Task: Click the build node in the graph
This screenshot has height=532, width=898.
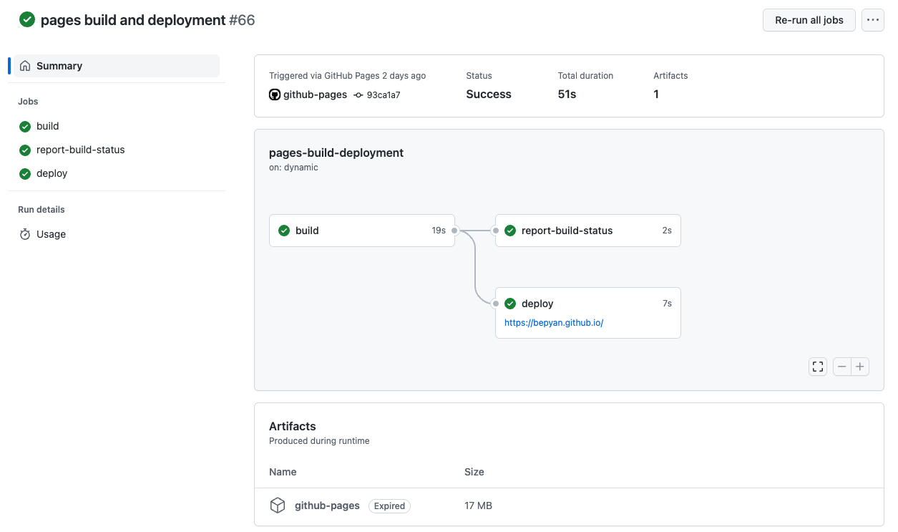Action: (x=362, y=231)
